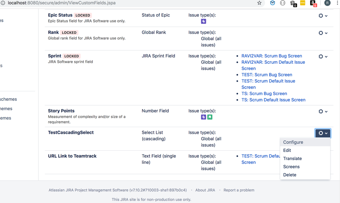340x203 pixels.
Task: Open the yellow extension icon
Action: point(303,3)
